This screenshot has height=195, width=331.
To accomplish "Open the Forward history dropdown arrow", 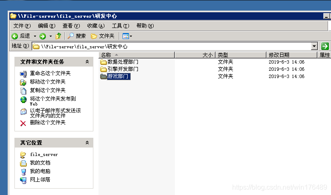I will [x=50, y=36].
